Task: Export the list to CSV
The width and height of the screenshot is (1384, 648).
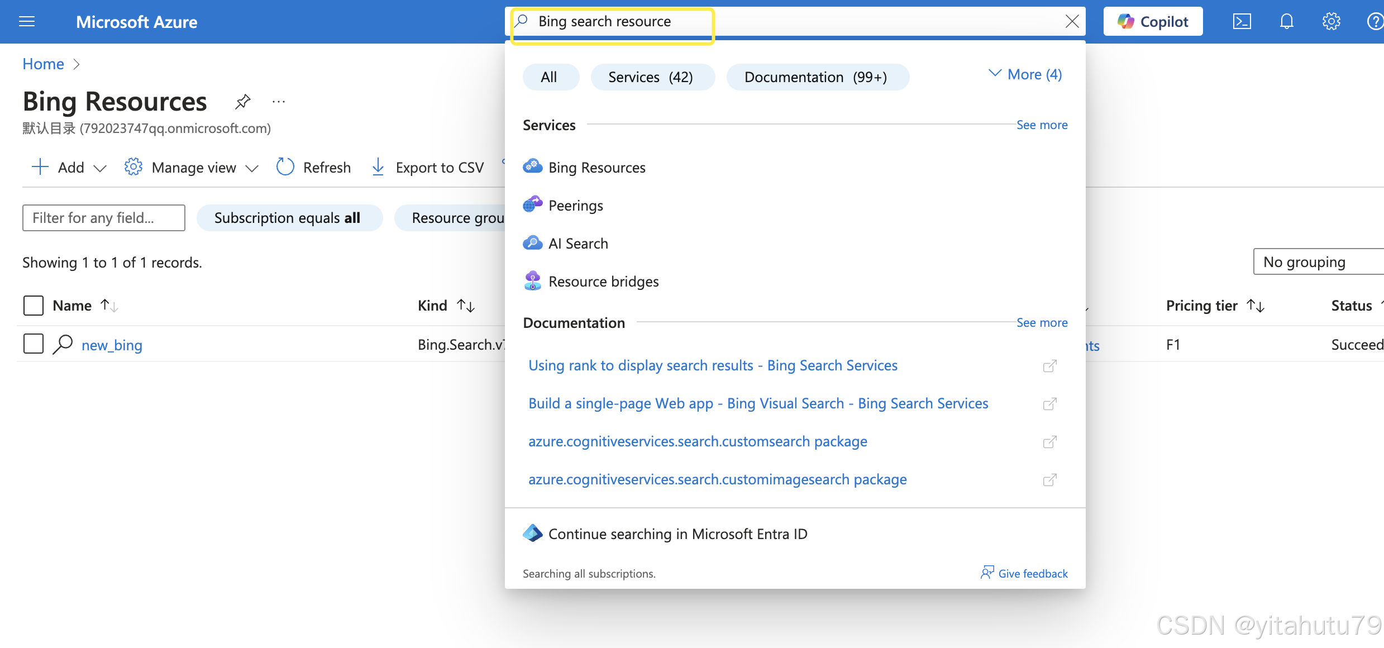Action: tap(428, 167)
